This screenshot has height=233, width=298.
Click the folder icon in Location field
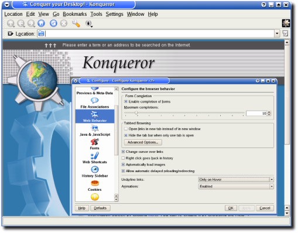pos(41,33)
